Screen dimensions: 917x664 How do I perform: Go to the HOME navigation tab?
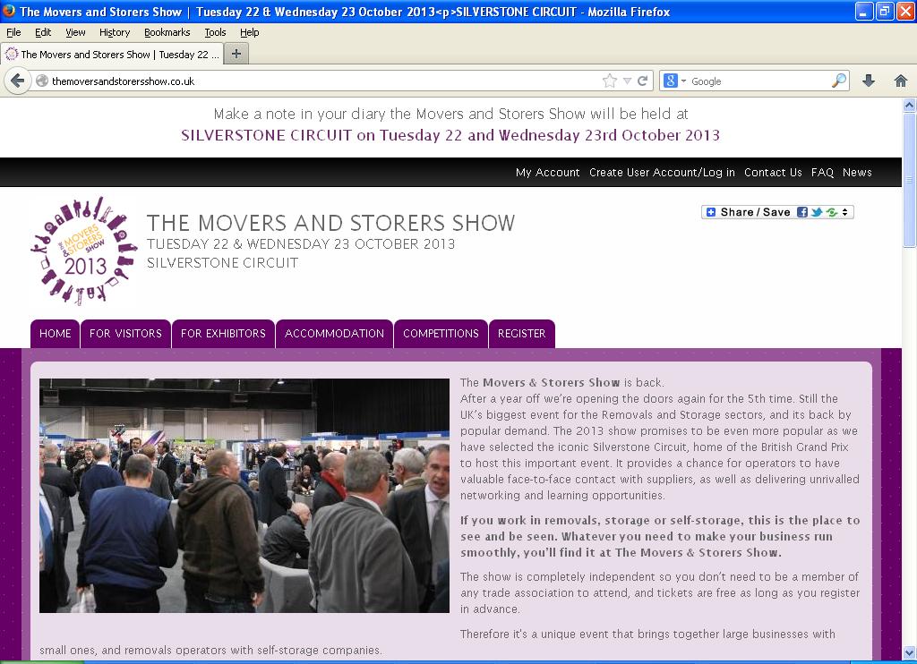tap(55, 334)
